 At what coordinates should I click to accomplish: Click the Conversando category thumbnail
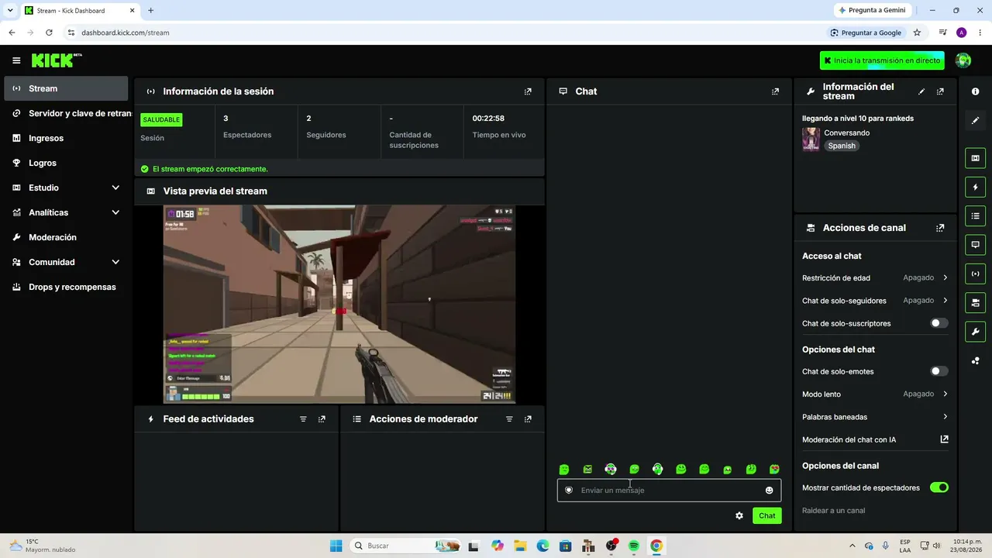tap(811, 139)
